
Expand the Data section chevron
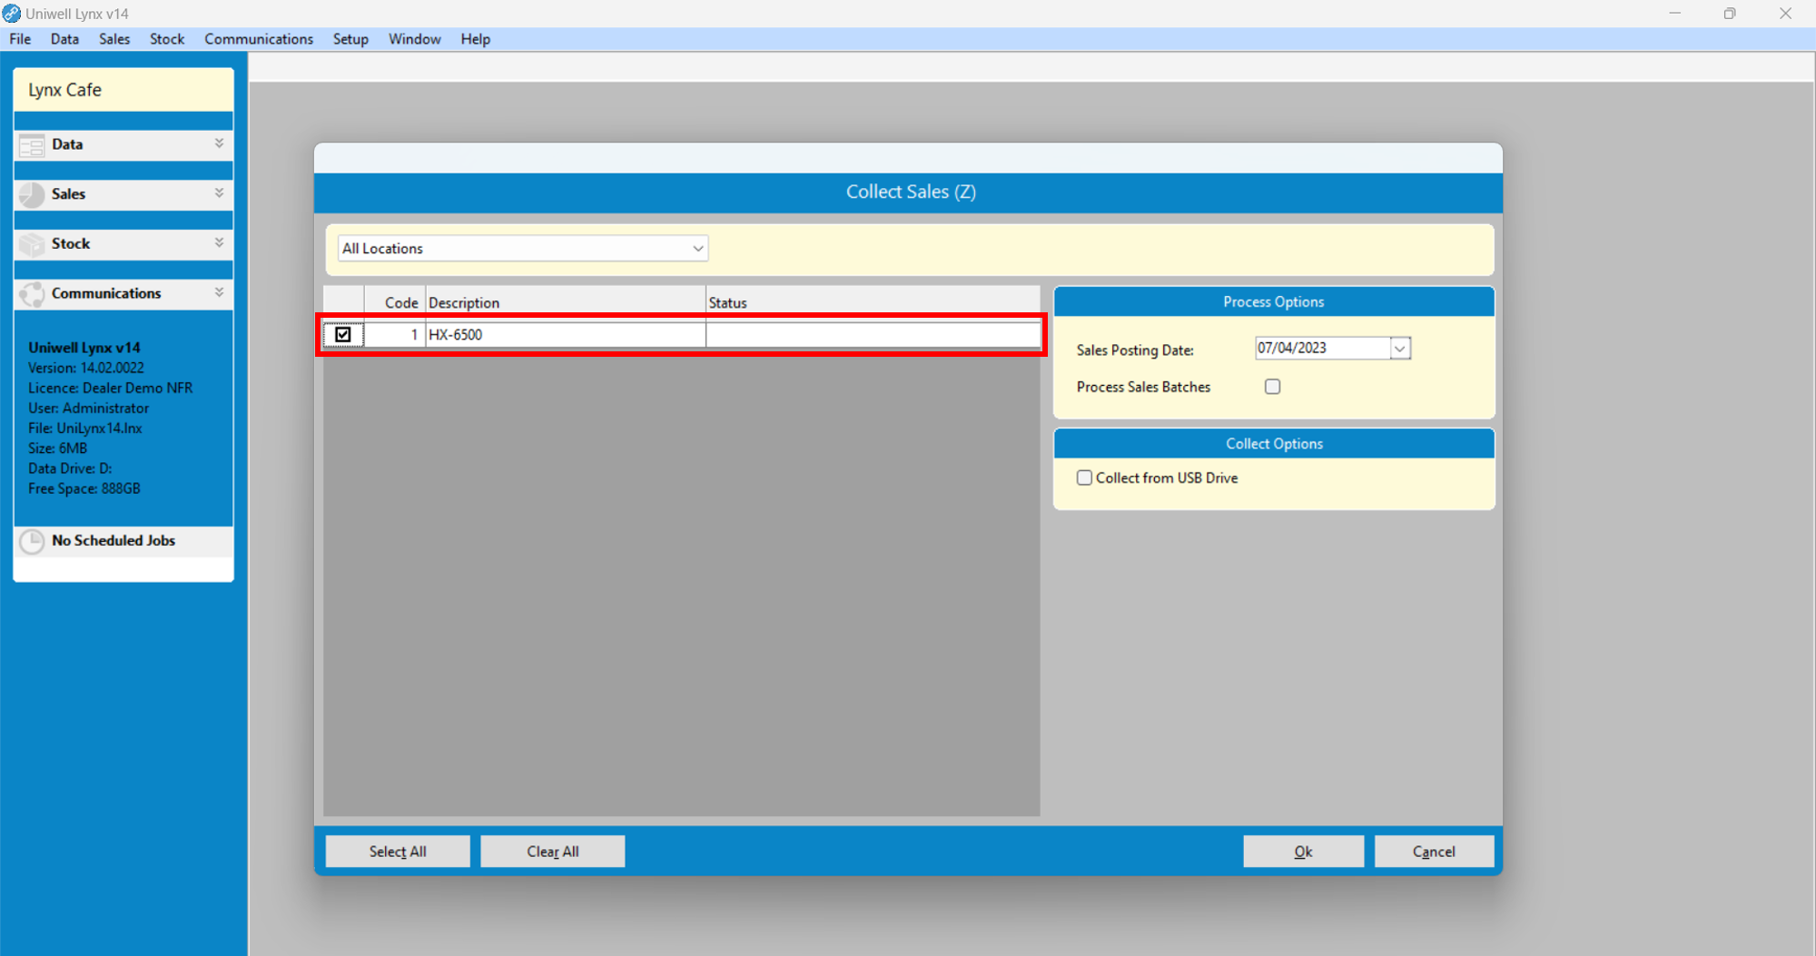pyautogui.click(x=219, y=143)
